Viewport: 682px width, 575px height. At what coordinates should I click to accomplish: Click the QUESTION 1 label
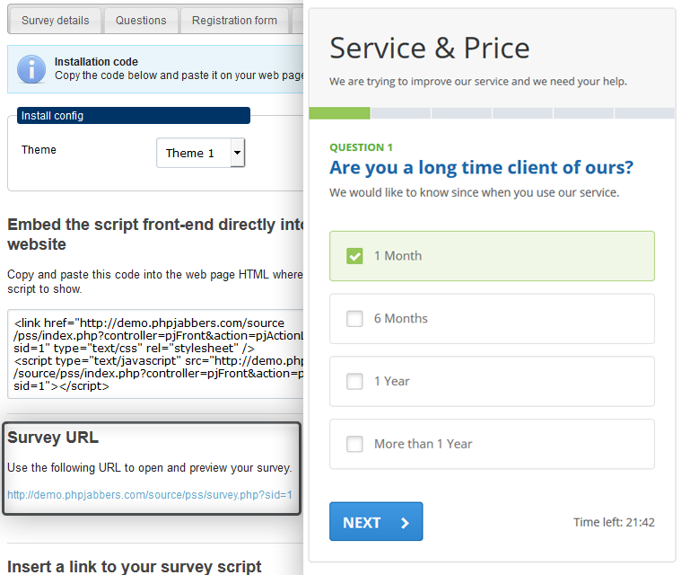click(361, 147)
